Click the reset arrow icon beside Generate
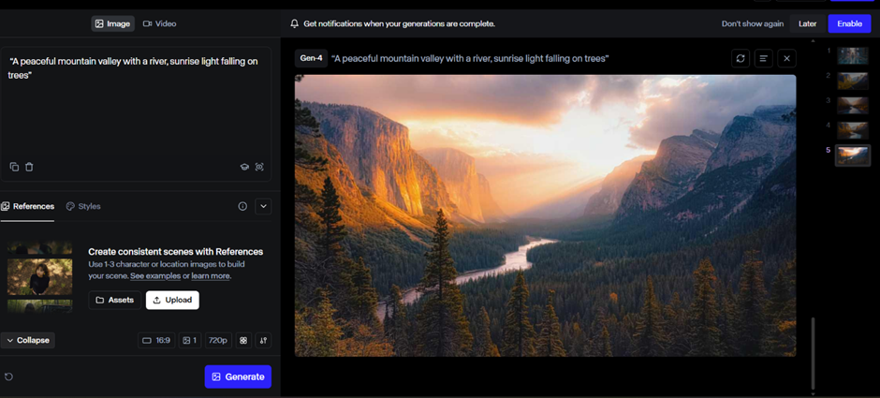Viewport: 880px width, 398px height. [8, 376]
